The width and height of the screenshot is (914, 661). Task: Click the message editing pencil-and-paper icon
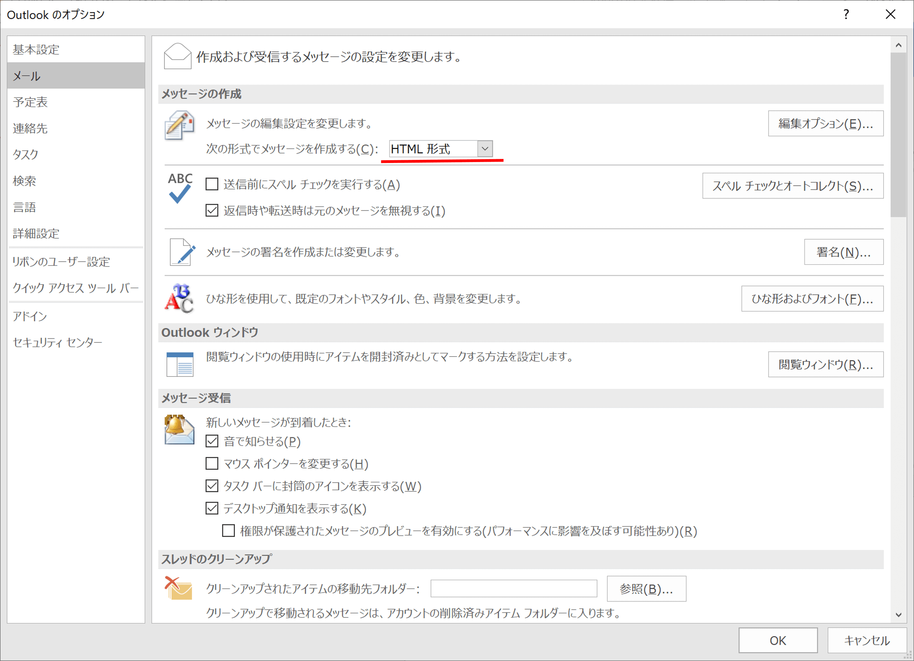point(179,125)
